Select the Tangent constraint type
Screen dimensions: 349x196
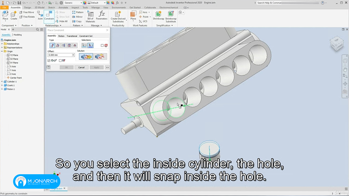coord(63,45)
